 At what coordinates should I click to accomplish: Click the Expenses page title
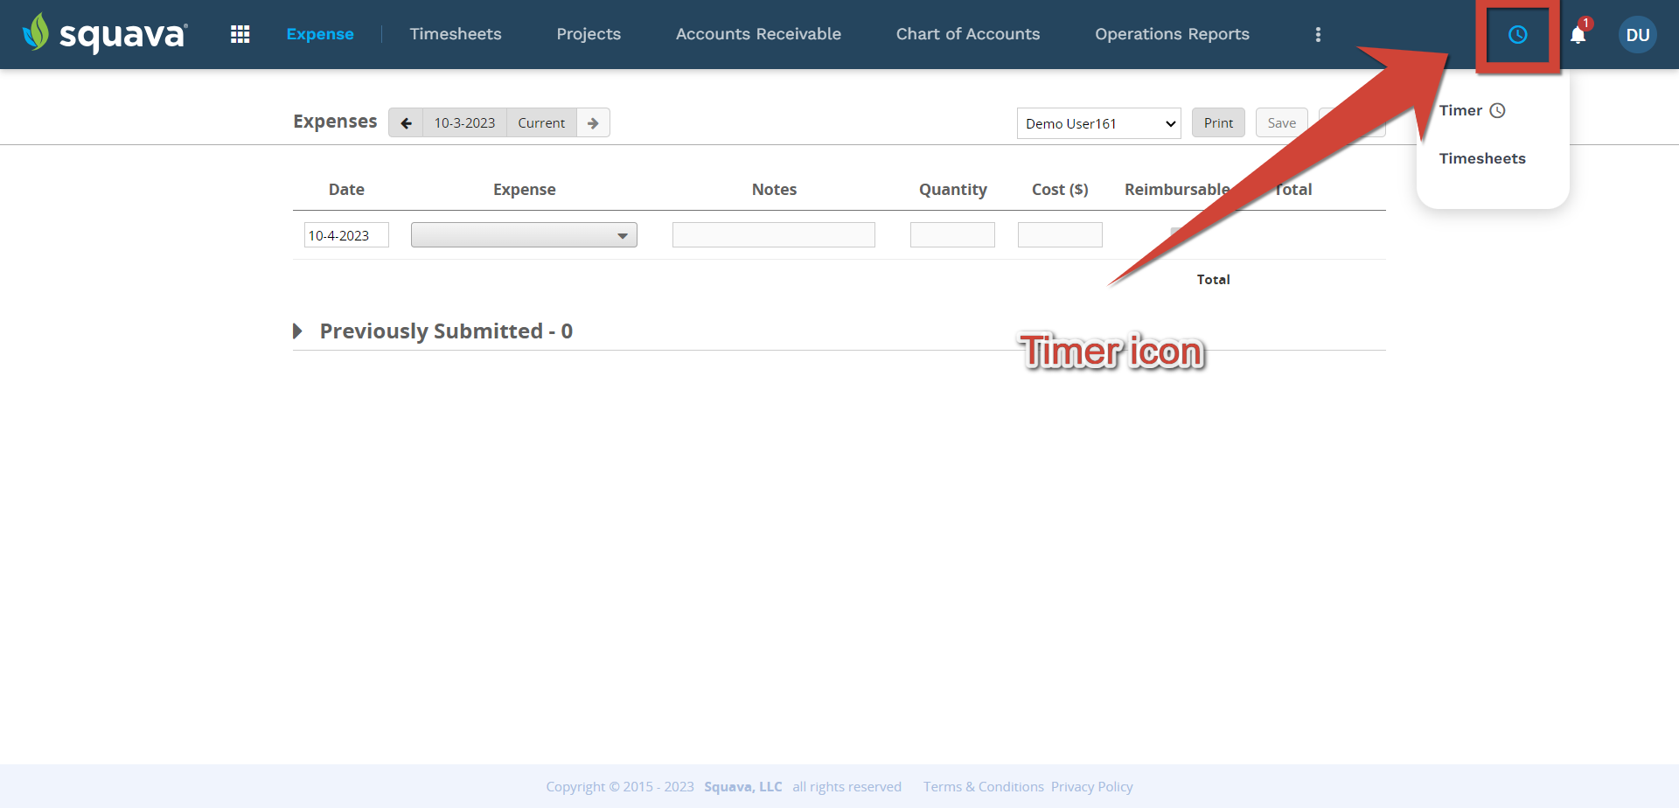(335, 122)
